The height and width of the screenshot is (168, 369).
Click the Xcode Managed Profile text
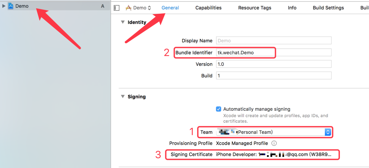(x=242, y=143)
